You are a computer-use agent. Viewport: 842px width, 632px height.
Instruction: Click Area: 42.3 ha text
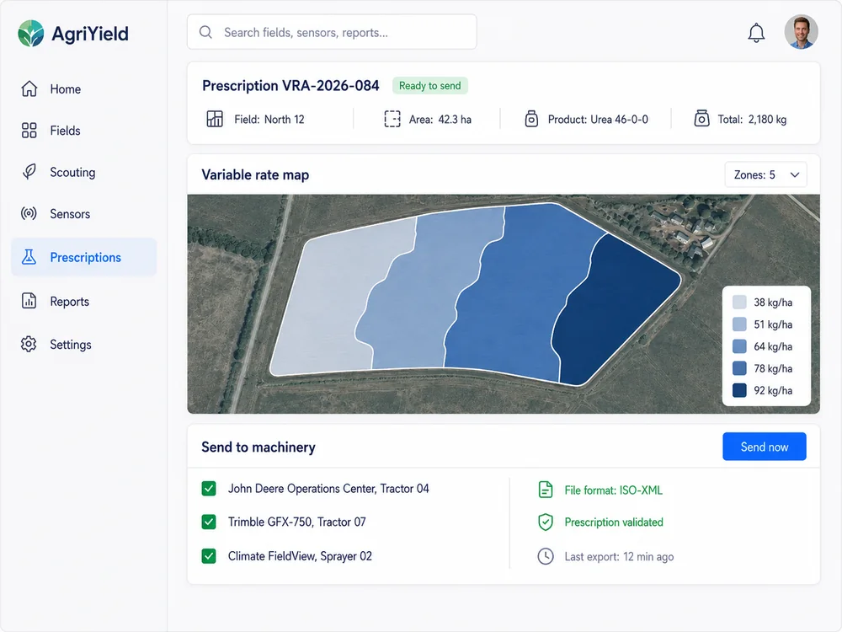tap(440, 120)
